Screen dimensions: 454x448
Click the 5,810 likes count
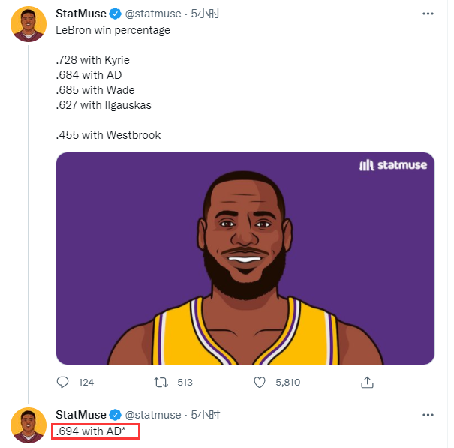click(x=287, y=383)
